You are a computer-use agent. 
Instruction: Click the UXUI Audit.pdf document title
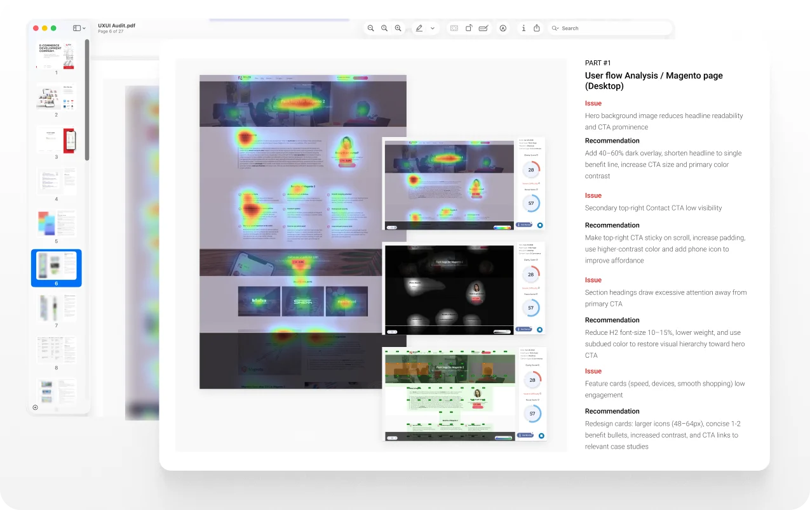click(116, 25)
